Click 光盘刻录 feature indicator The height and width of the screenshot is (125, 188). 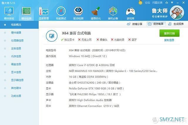pos(117,40)
